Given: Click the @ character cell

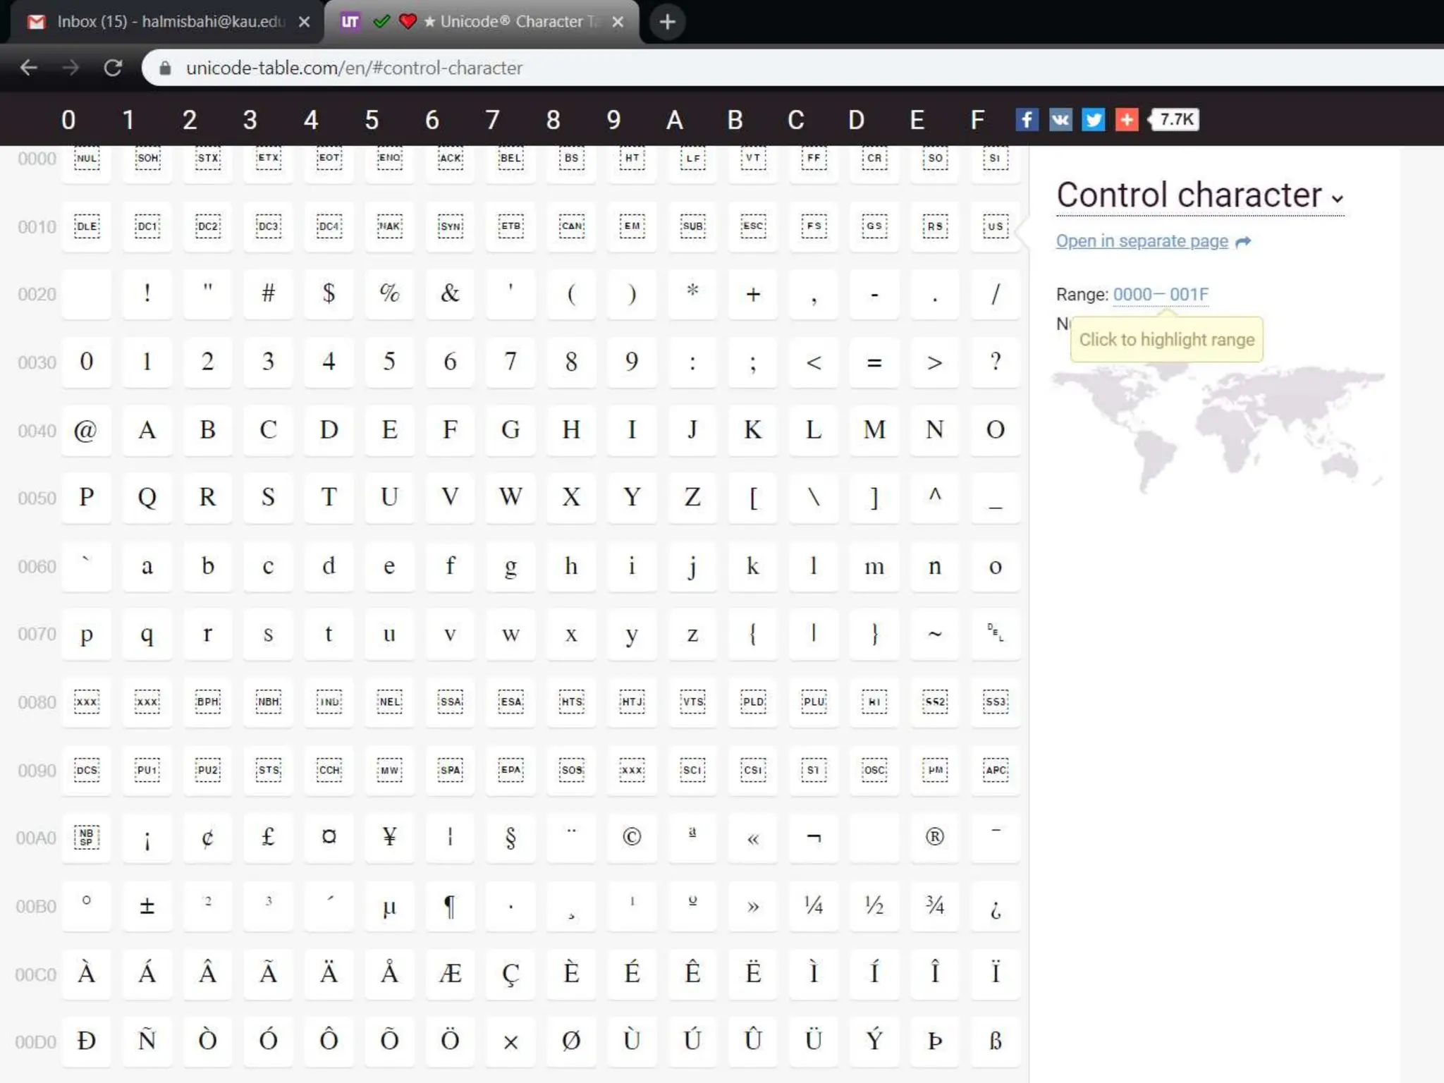Looking at the screenshot, I should 87,430.
